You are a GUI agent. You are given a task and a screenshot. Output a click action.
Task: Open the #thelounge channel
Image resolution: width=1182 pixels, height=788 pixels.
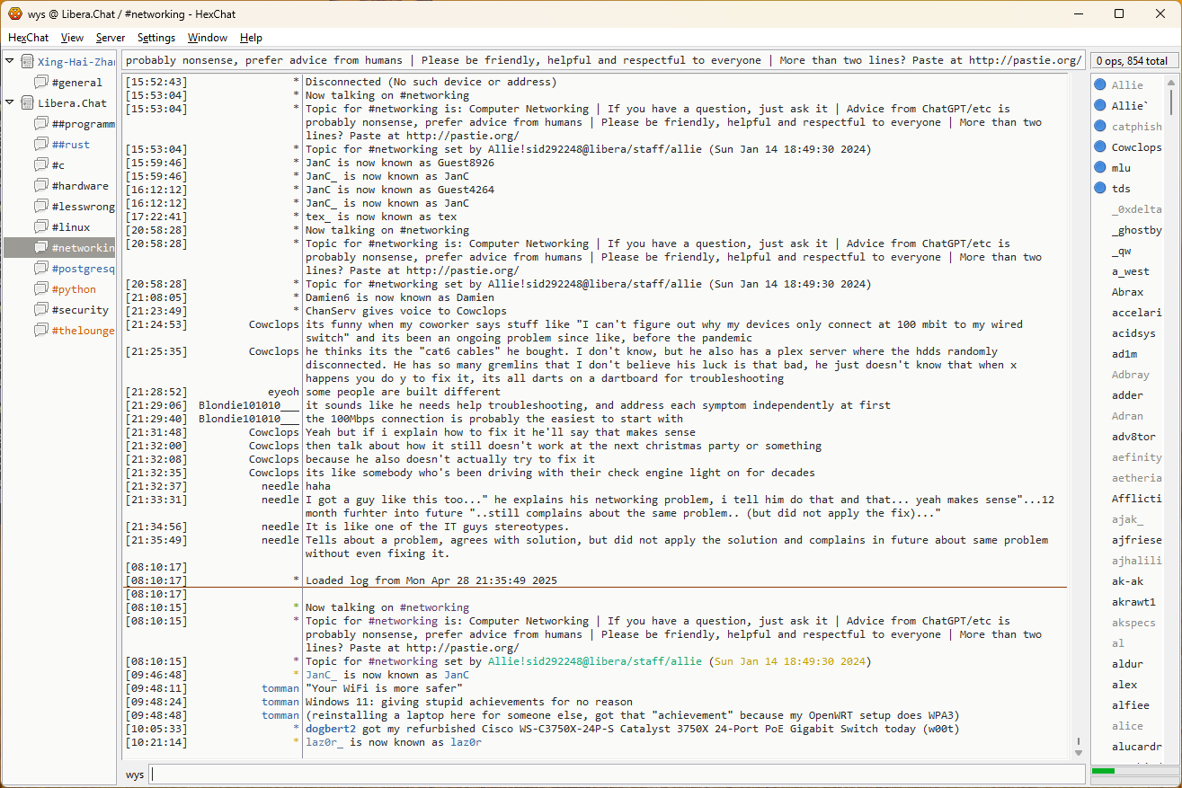(x=83, y=331)
